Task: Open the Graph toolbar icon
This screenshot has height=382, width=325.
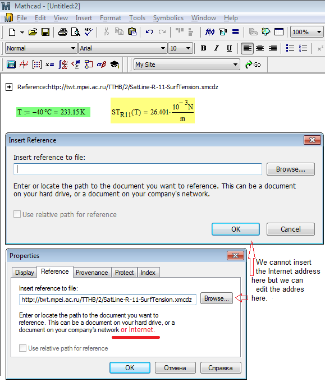Action: click(24, 65)
